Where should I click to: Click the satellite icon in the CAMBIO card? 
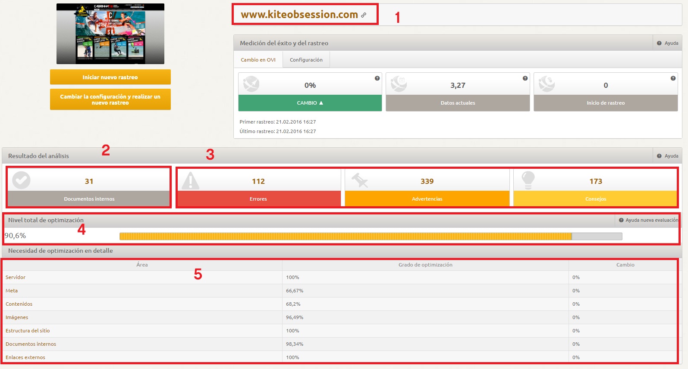point(251,84)
